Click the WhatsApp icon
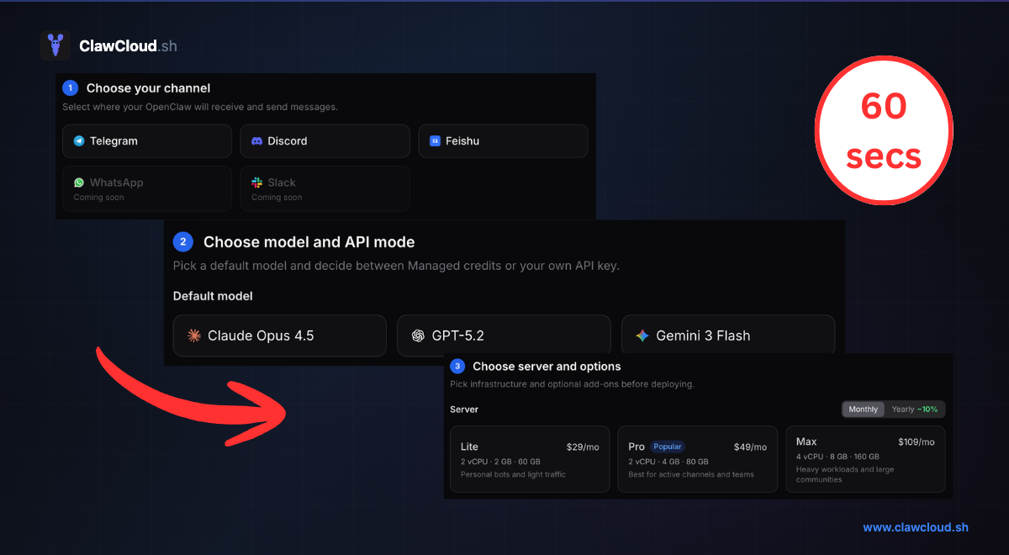The height and width of the screenshot is (555, 1009). coord(79,182)
